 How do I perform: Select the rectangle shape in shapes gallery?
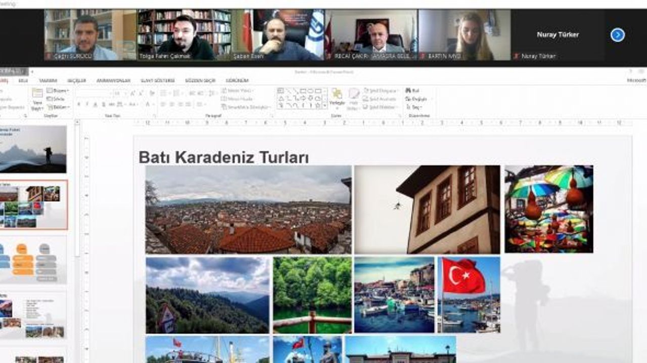[303, 91]
